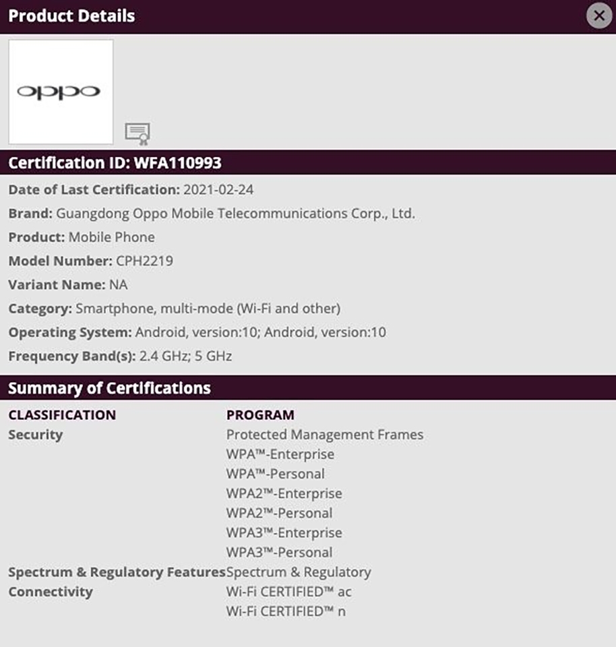Click the certification date 2021-02-24
616x647 pixels.
coord(218,190)
